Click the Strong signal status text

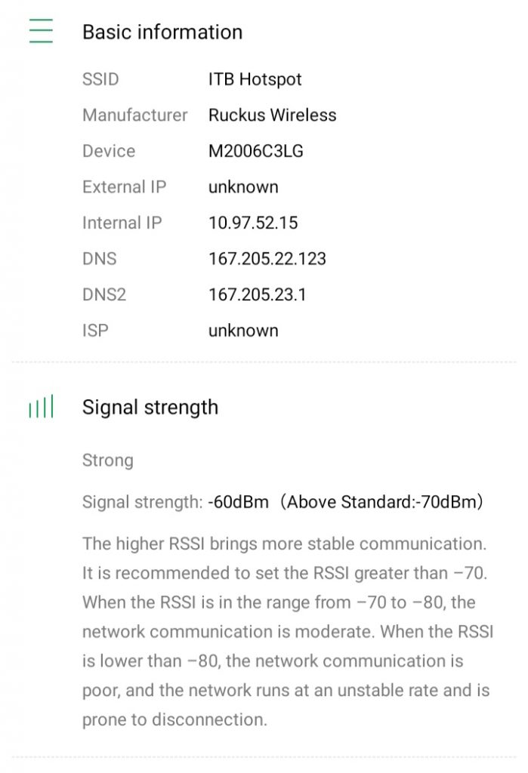[107, 460]
